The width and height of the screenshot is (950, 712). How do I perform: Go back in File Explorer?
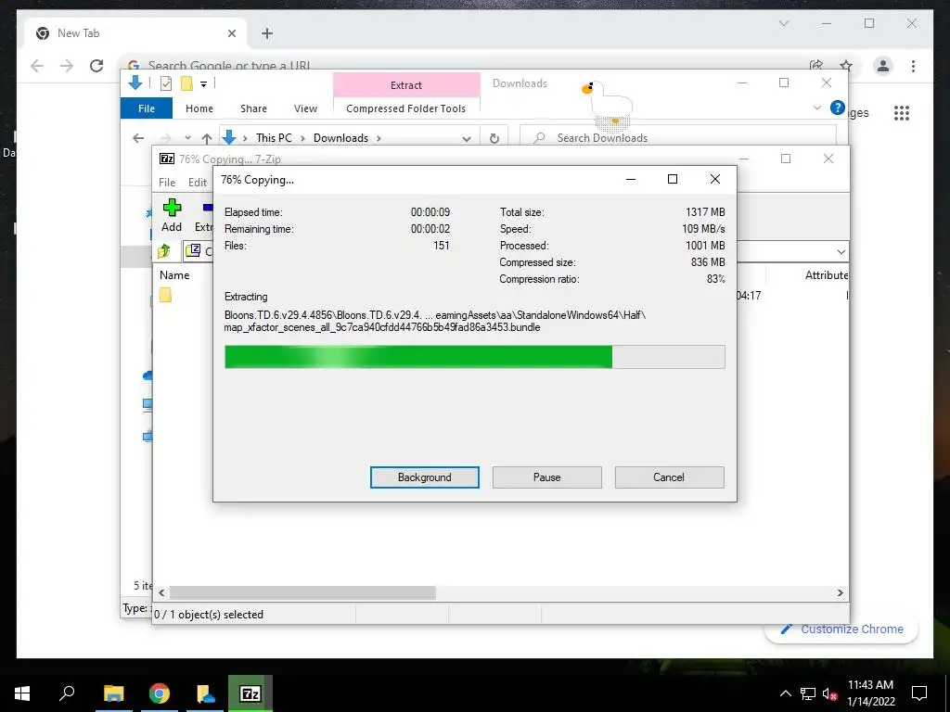click(x=138, y=138)
